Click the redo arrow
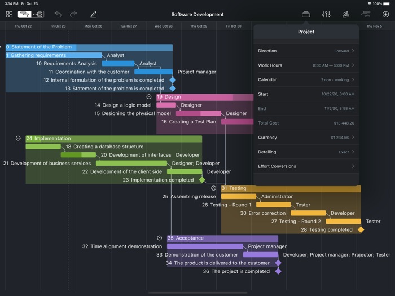Screen dimensions: 395x296 point(73,14)
